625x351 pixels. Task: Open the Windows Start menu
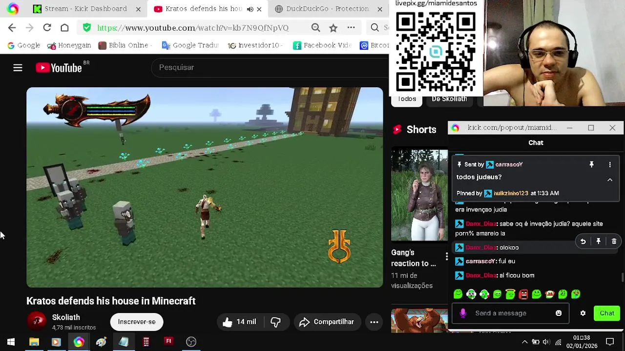pos(11,342)
